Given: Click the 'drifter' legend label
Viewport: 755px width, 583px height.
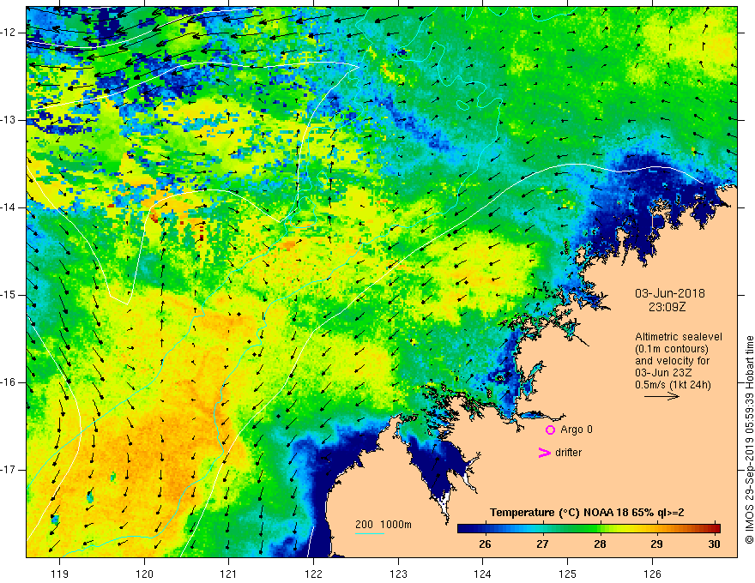Looking at the screenshot, I should click(568, 453).
